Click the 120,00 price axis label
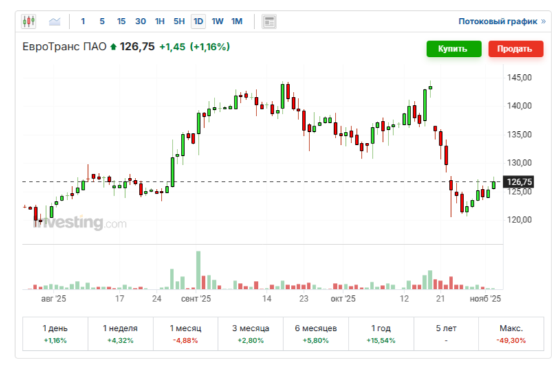 [x=519, y=220]
